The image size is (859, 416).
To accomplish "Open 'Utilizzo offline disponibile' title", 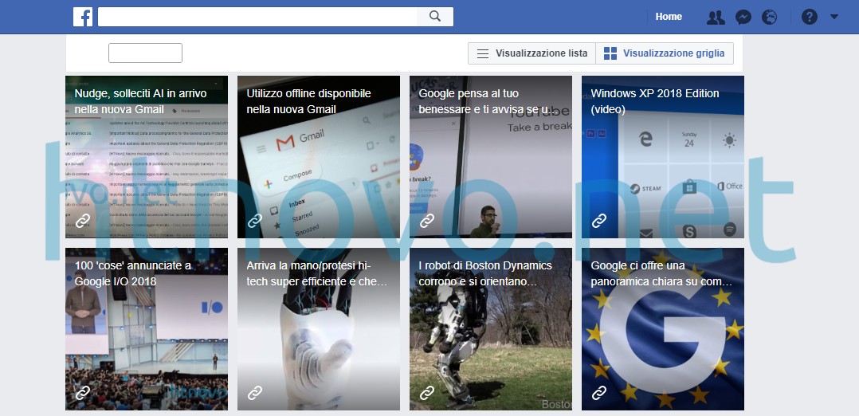I will 309,101.
